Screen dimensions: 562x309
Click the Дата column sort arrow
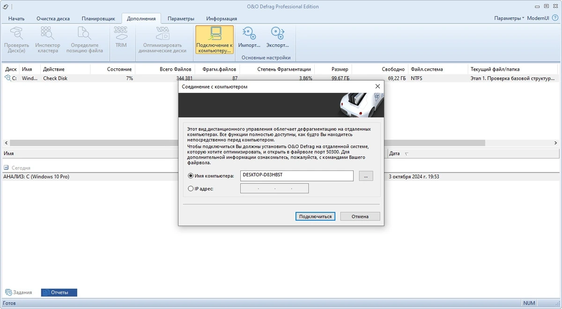406,154
